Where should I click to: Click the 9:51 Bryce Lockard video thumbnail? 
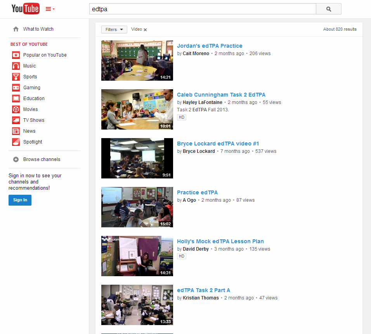[x=137, y=159]
